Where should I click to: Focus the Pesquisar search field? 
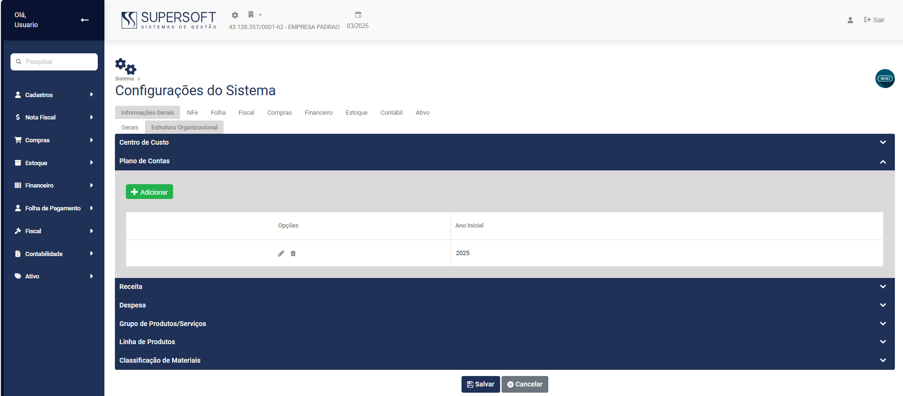54,62
